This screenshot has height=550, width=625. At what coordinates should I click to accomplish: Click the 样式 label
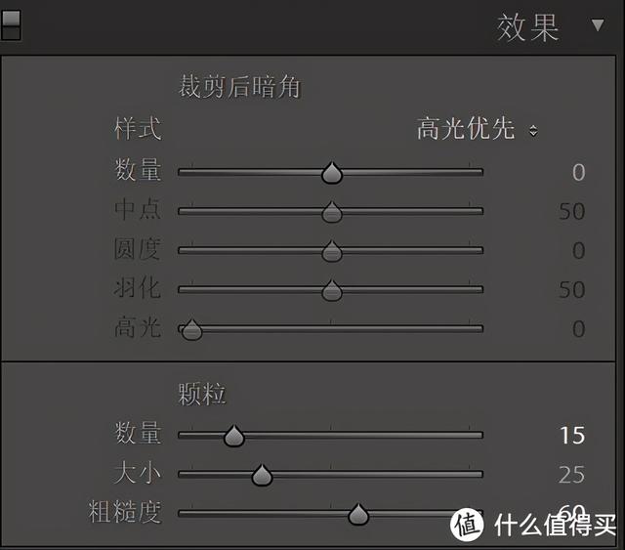pos(138,129)
